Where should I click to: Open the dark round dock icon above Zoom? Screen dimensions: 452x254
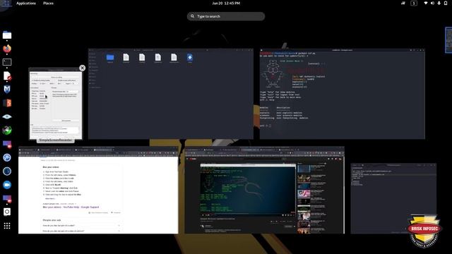pyautogui.click(x=7, y=171)
